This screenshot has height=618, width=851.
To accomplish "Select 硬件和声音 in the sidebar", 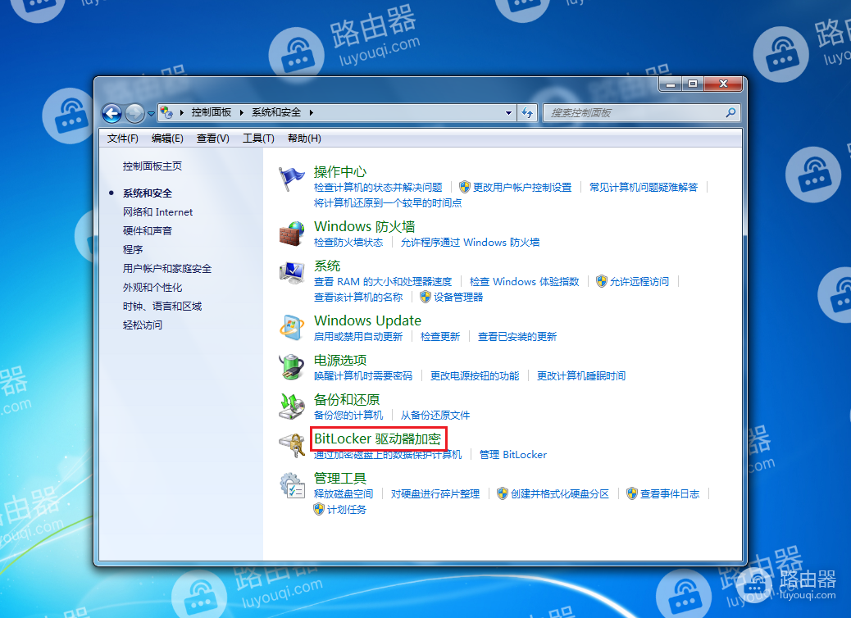I will (148, 230).
